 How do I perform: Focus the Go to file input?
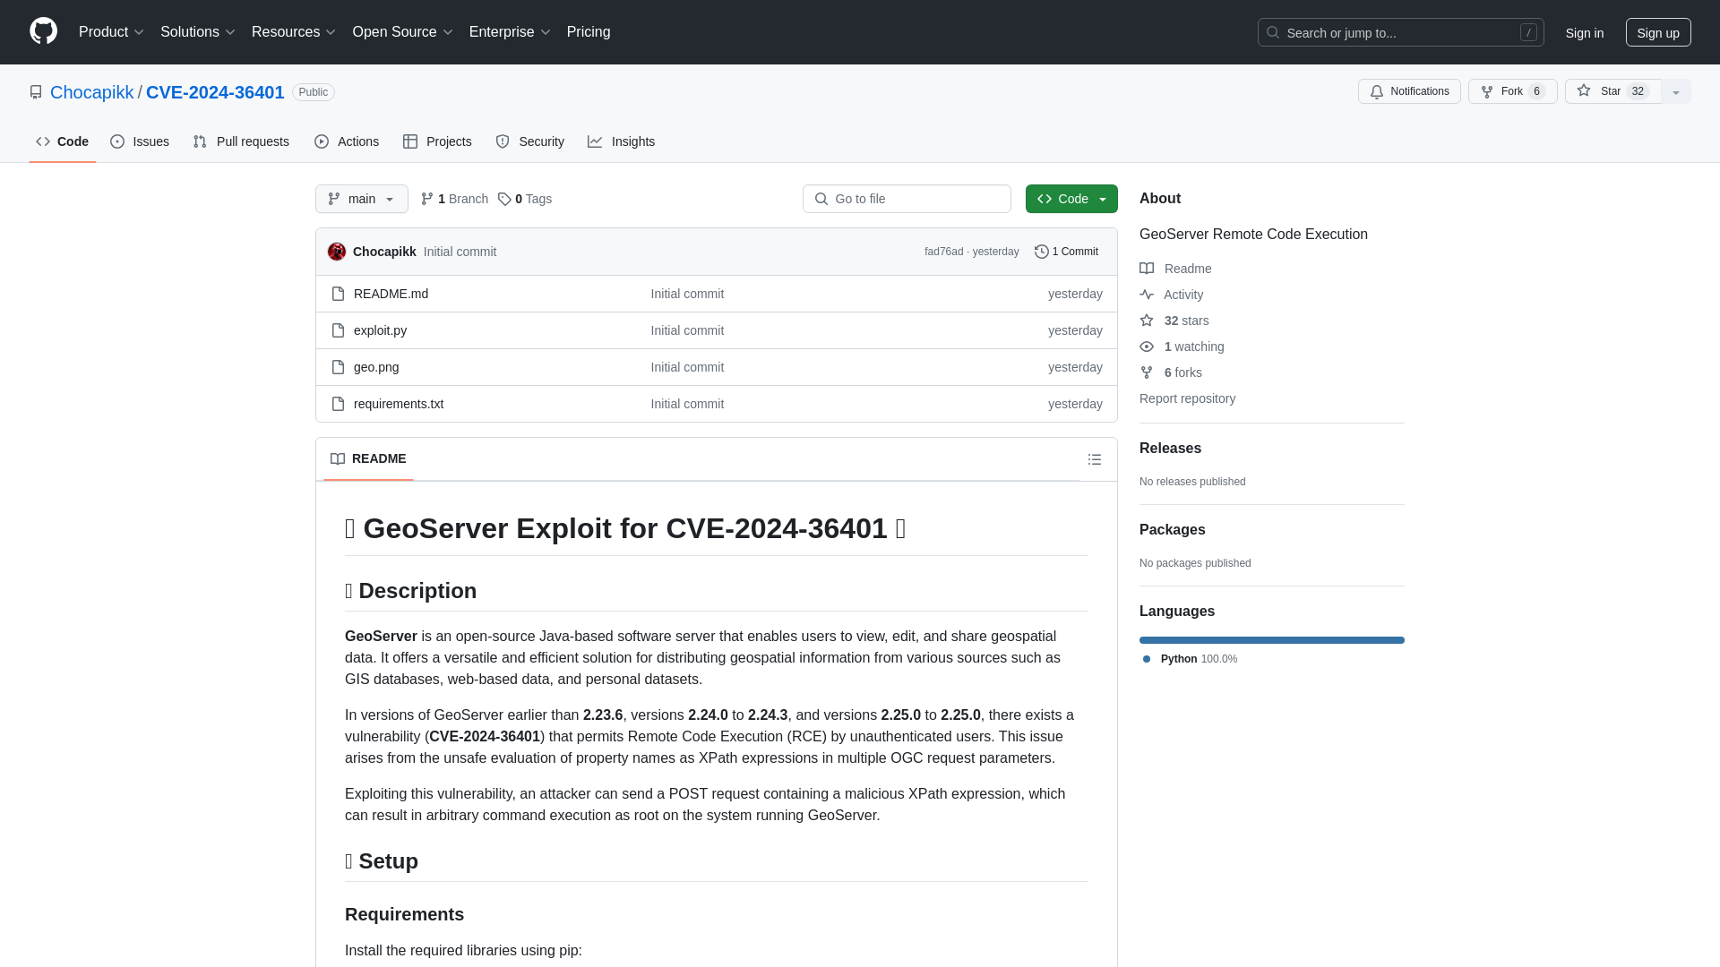click(907, 199)
